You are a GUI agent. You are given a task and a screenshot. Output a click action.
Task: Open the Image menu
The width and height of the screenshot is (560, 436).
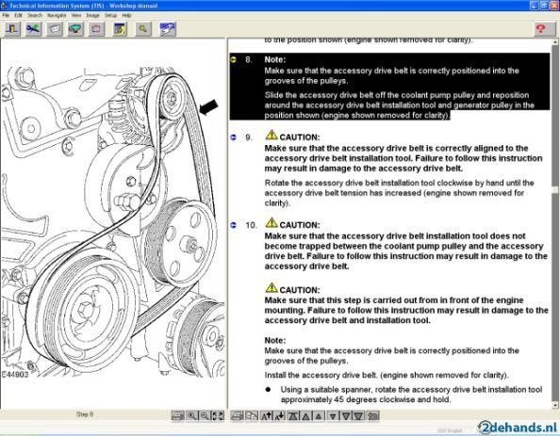coord(92,16)
